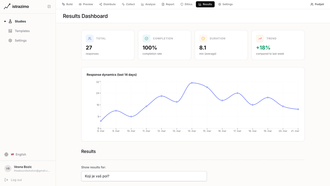The height and width of the screenshot is (186, 330).
Task: Select the Ethics tab
Action: pos(186,4)
